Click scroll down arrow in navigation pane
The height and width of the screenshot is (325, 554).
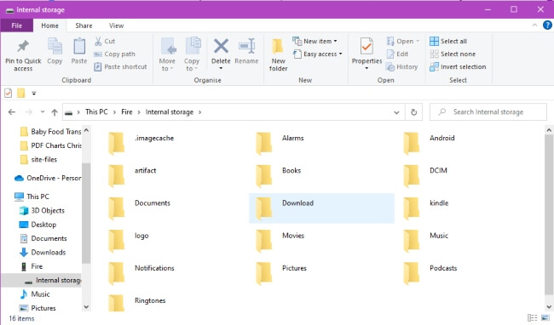pos(86,307)
